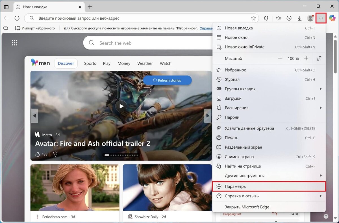
Task: Select Новое окно menu item
Action: tap(269, 37)
